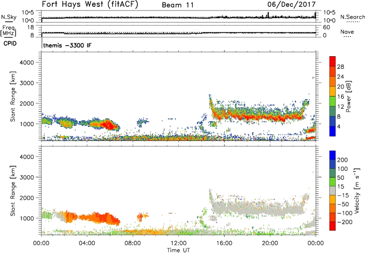The height and width of the screenshot is (253, 365).
Task: Click the '10^5' left tick of noise panel
Action: pyautogui.click(x=28, y=12)
